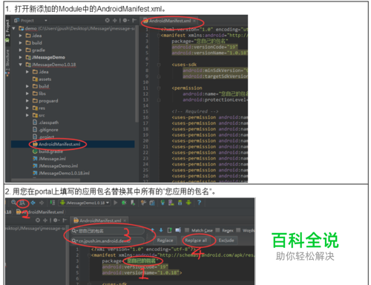The height and width of the screenshot is (285, 371).
Task: Select build.gradle in the project tree
Action: point(48,151)
